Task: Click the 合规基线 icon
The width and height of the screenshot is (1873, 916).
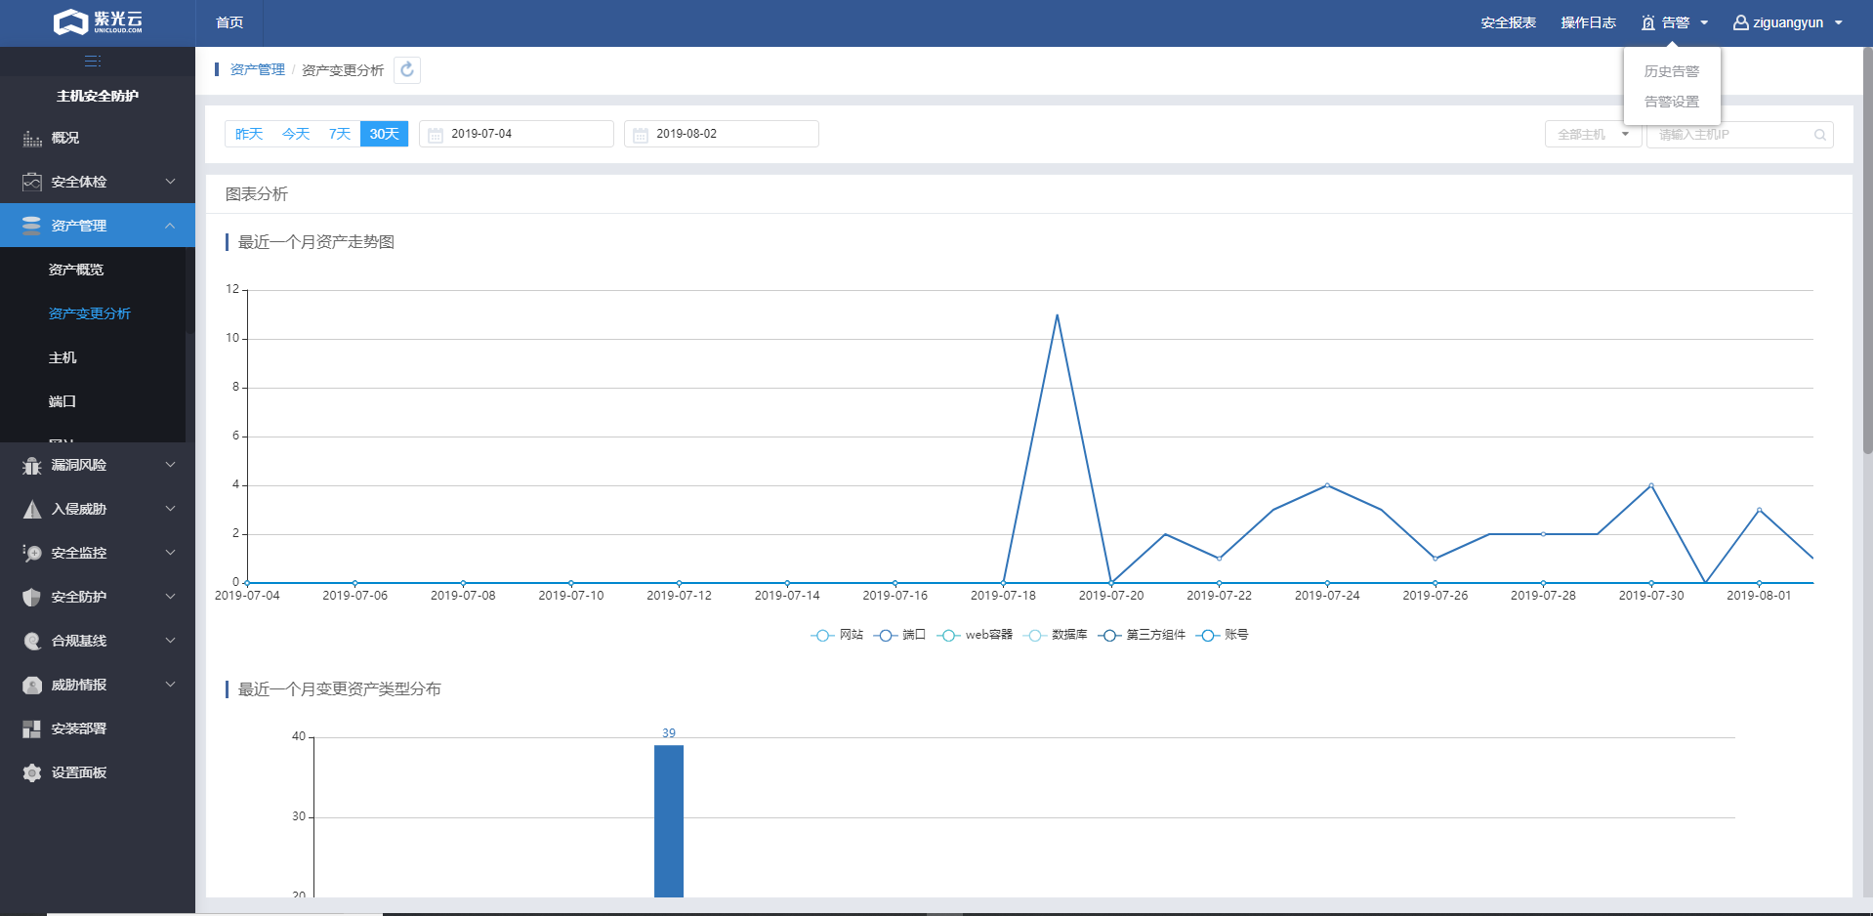Action: click(32, 641)
